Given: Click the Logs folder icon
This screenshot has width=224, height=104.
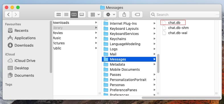Looking at the screenshot, I should [x=106, y=49].
